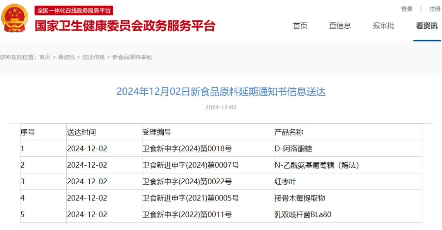This screenshot has height=230, width=442.
Task: Click the 国家卫生健康委员会政务服务平台 site title
Action: click(x=125, y=26)
